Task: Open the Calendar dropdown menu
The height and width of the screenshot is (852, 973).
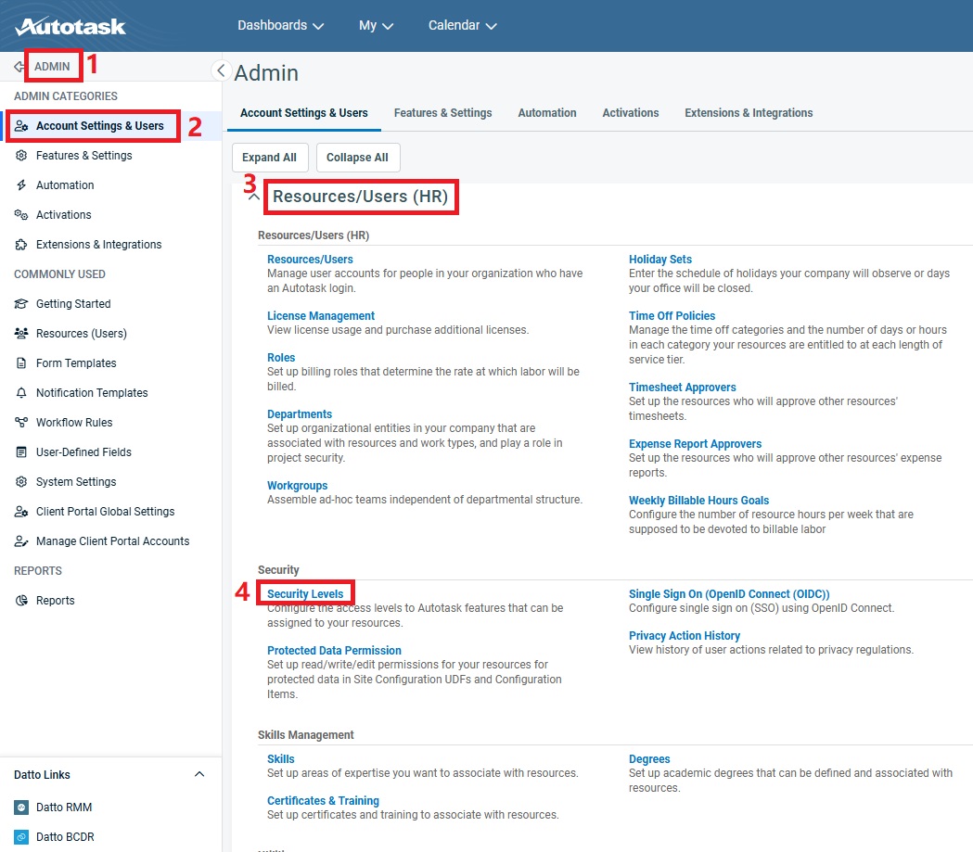Action: coord(462,26)
